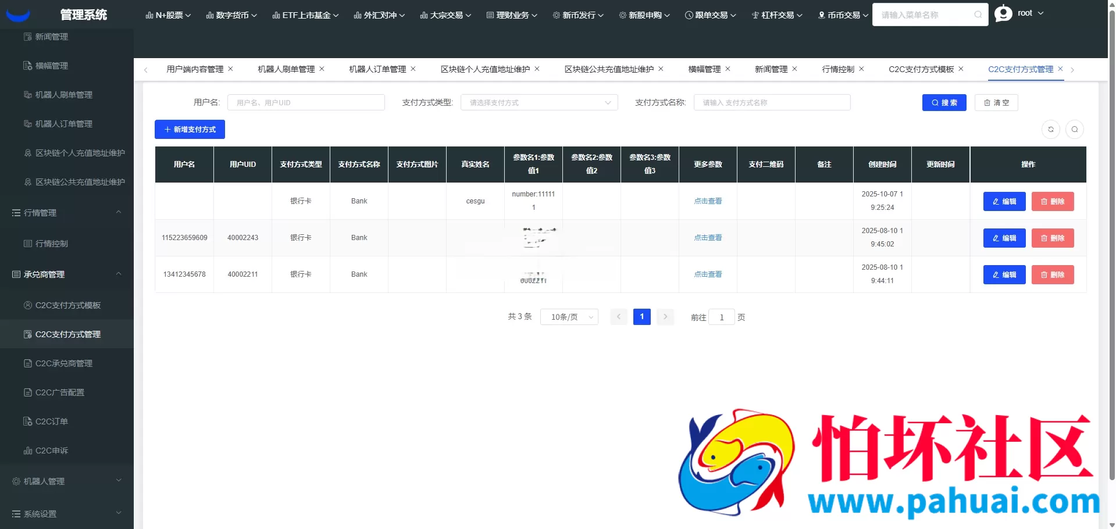1116x529 pixels.
Task: Open 新币发行 top menu
Action: pos(578,15)
